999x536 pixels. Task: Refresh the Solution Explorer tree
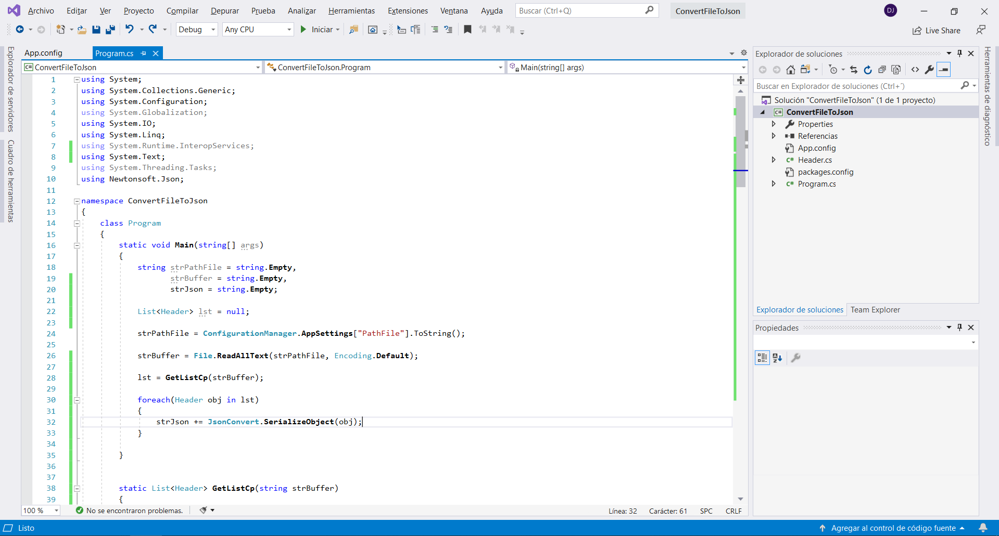point(867,70)
